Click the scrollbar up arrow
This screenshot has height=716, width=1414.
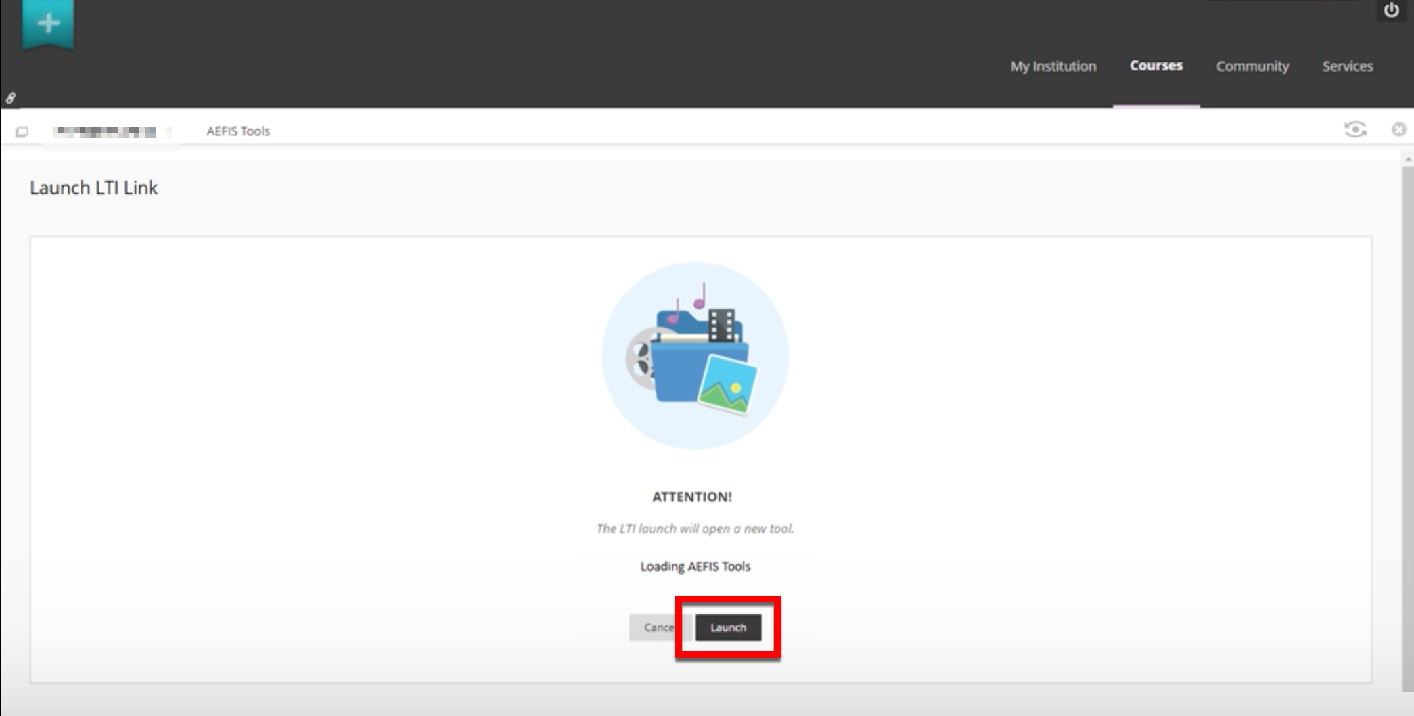[x=1408, y=160]
